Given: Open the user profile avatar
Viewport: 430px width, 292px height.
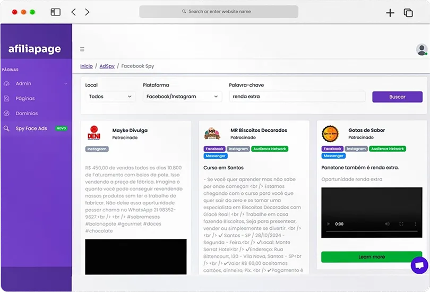Looking at the screenshot, I should click(422, 49).
